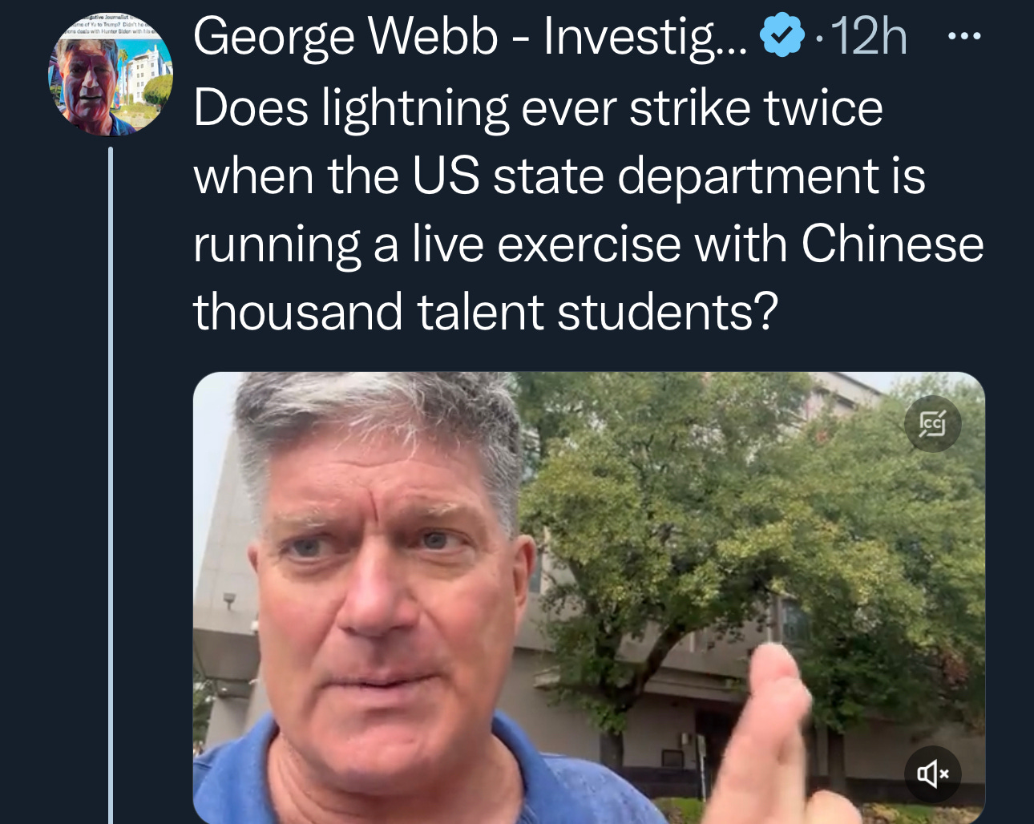Image resolution: width=1034 pixels, height=824 pixels.
Task: Click the blue verified checkmark badge
Action: coord(782,36)
